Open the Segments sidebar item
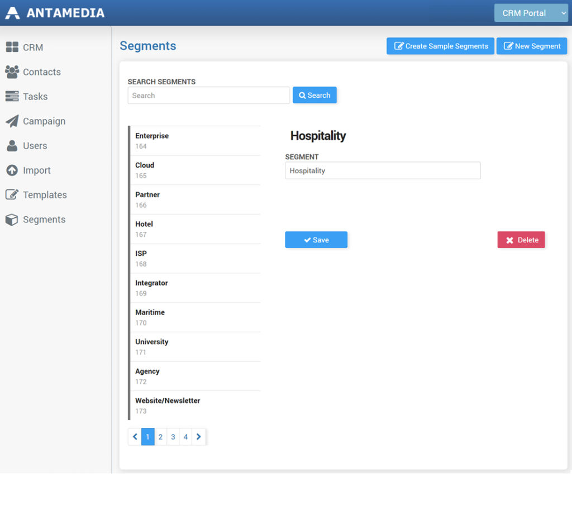The height and width of the screenshot is (510, 572). coord(44,219)
